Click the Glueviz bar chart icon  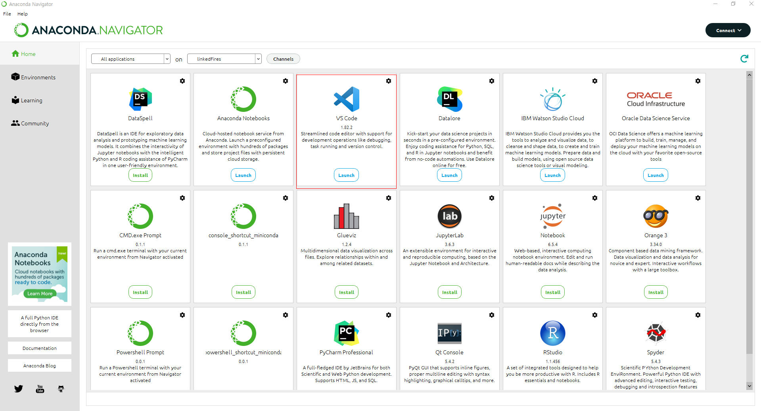[347, 216]
